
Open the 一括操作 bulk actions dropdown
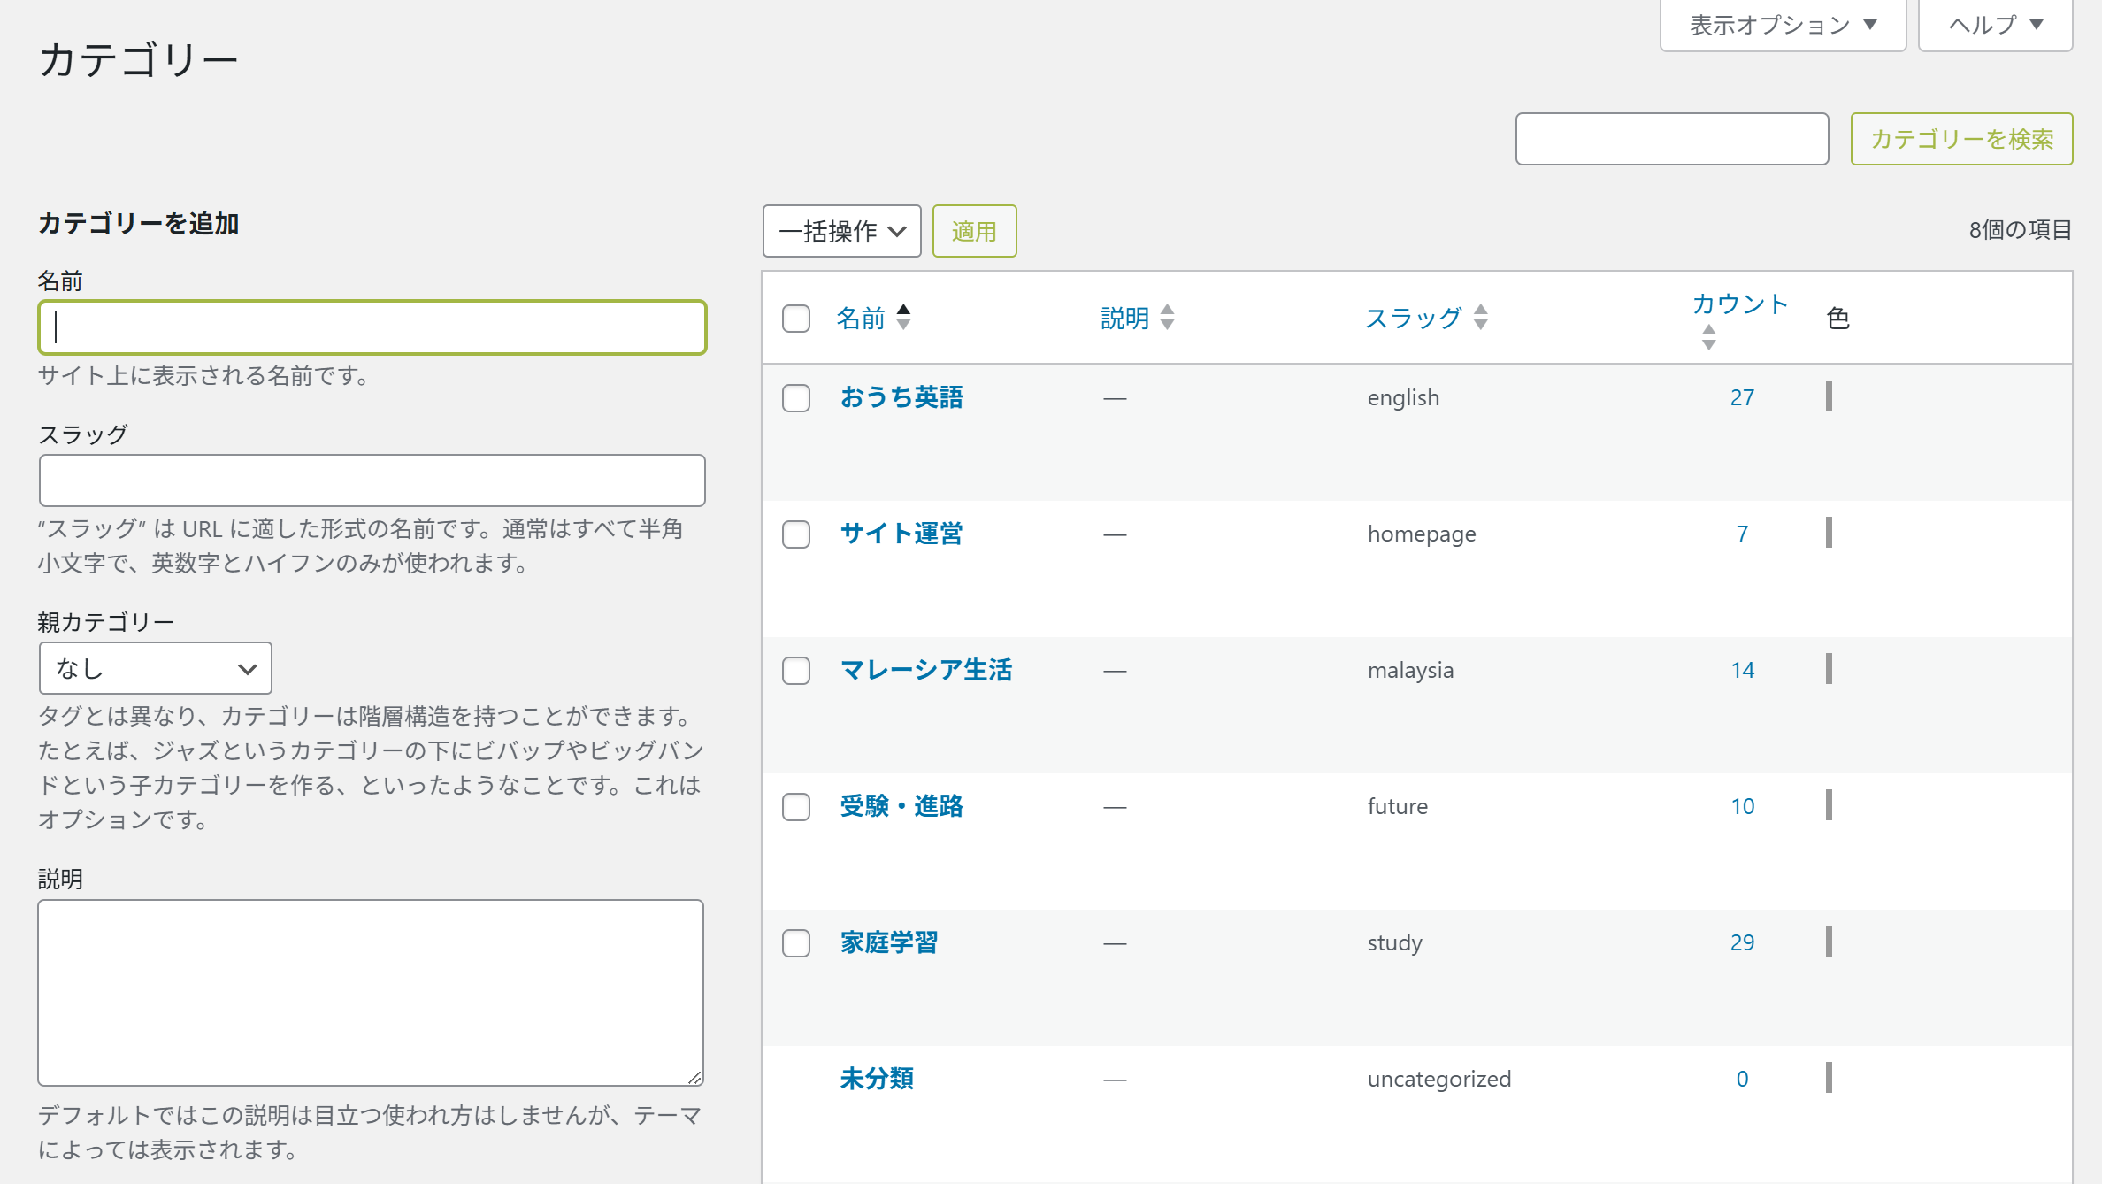click(841, 231)
